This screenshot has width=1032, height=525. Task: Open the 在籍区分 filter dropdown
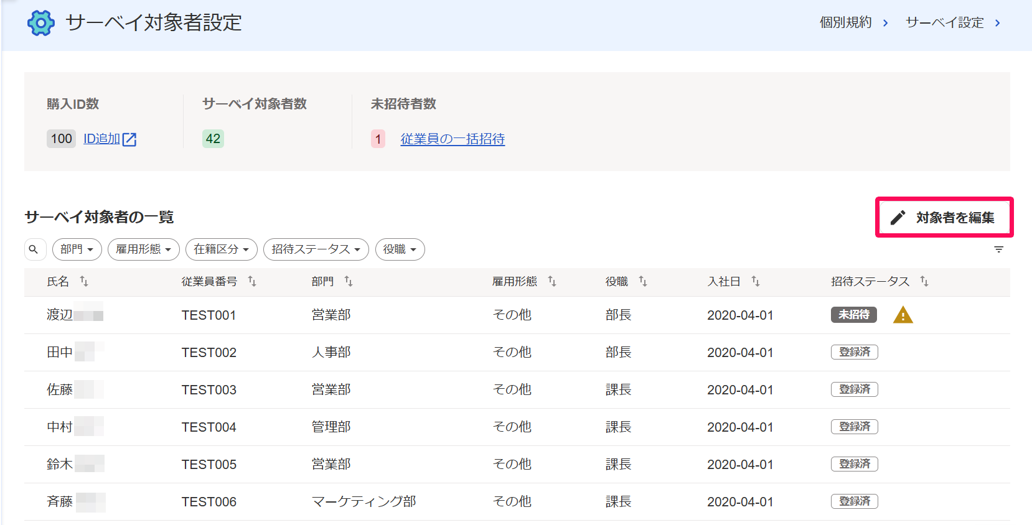click(222, 249)
